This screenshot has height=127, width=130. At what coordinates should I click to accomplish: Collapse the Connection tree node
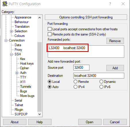6,40
